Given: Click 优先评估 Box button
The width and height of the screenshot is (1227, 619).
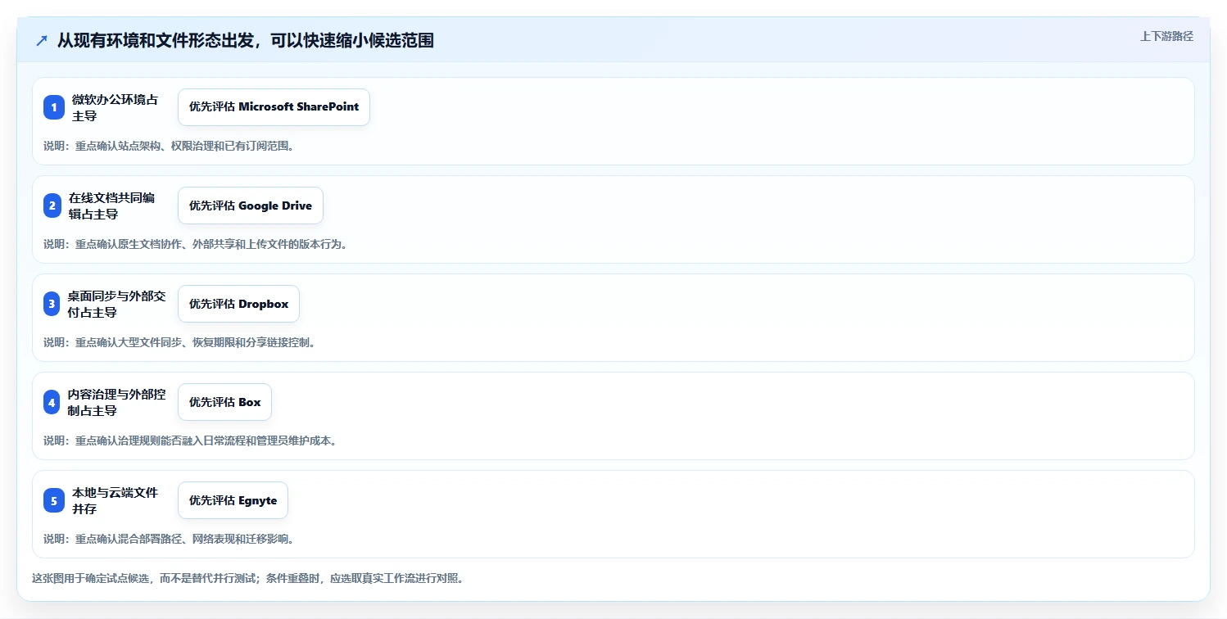Looking at the screenshot, I should [x=224, y=402].
